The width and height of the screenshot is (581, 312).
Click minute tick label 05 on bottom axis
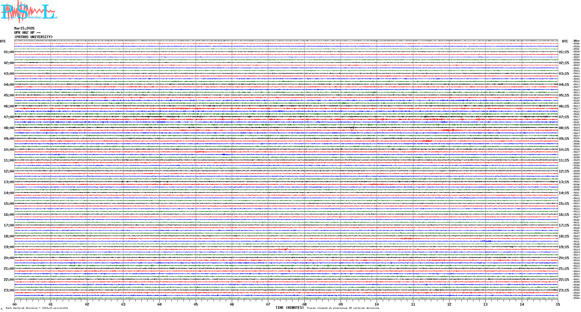point(196,304)
